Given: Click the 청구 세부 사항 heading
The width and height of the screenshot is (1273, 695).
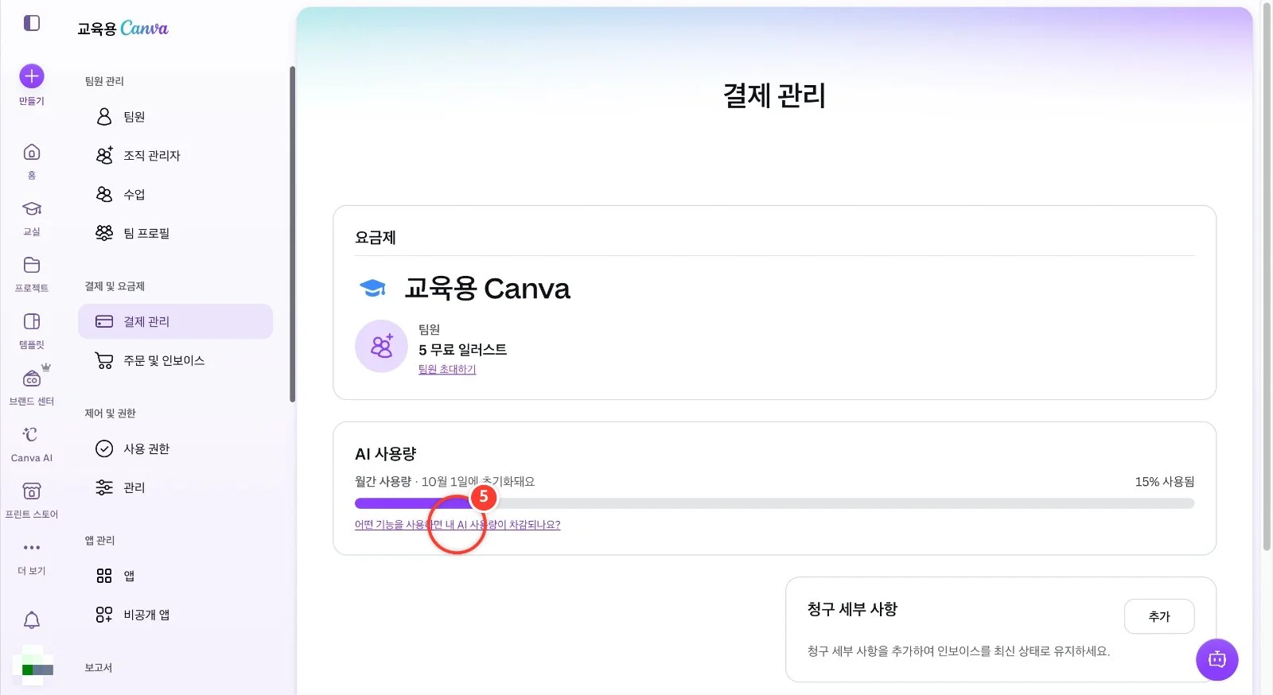Looking at the screenshot, I should coord(852,609).
